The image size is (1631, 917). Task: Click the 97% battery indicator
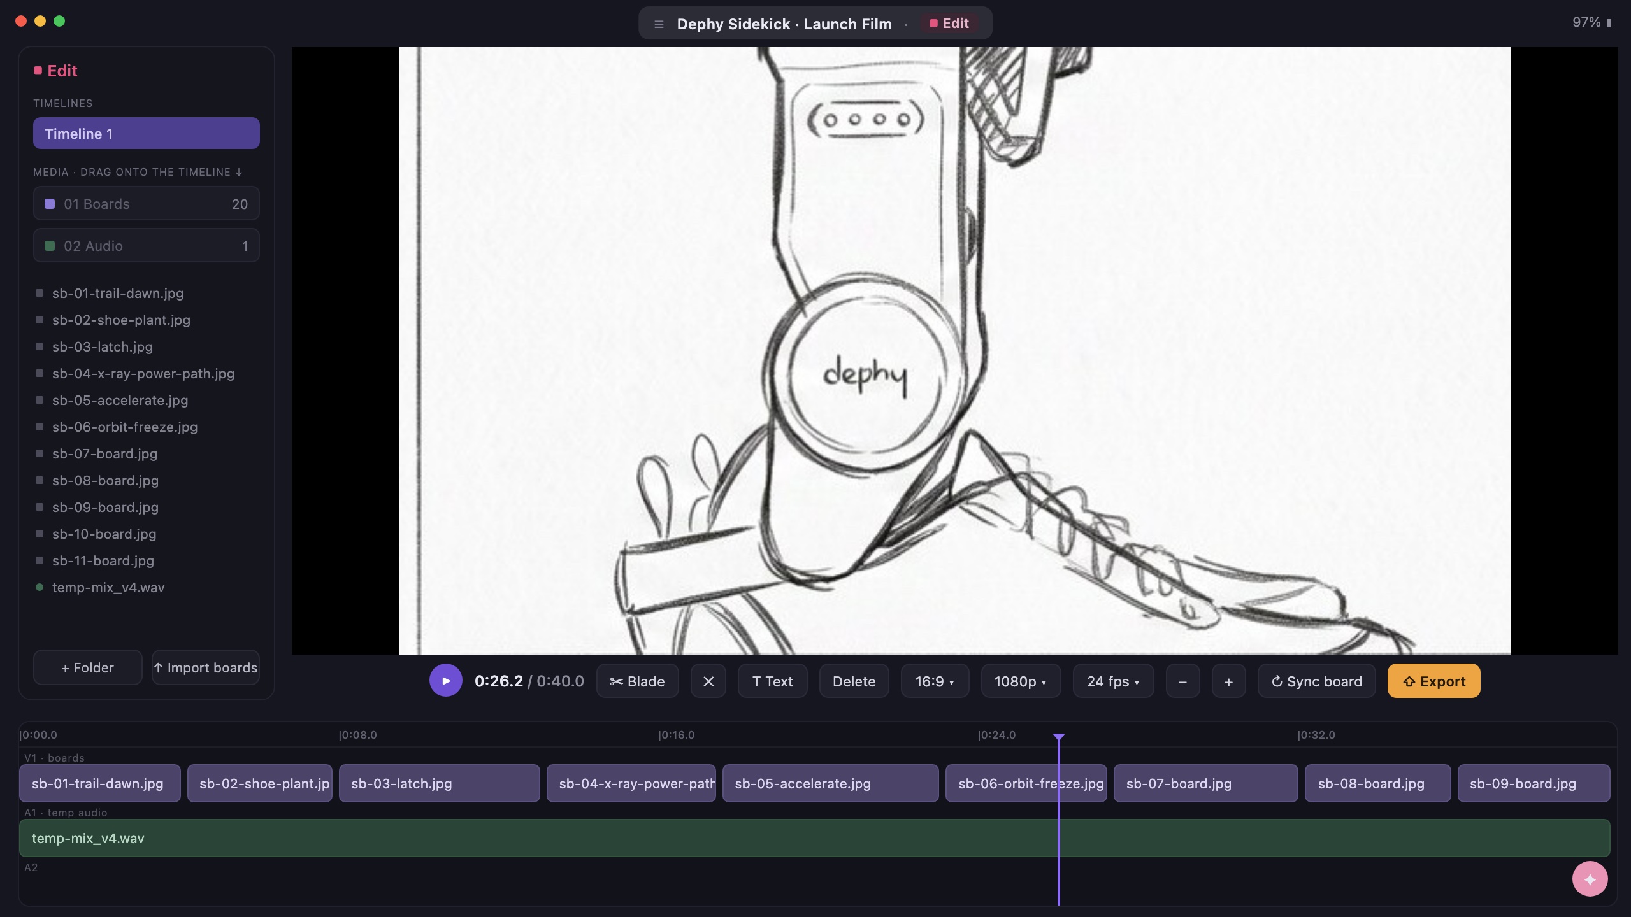1591,22
